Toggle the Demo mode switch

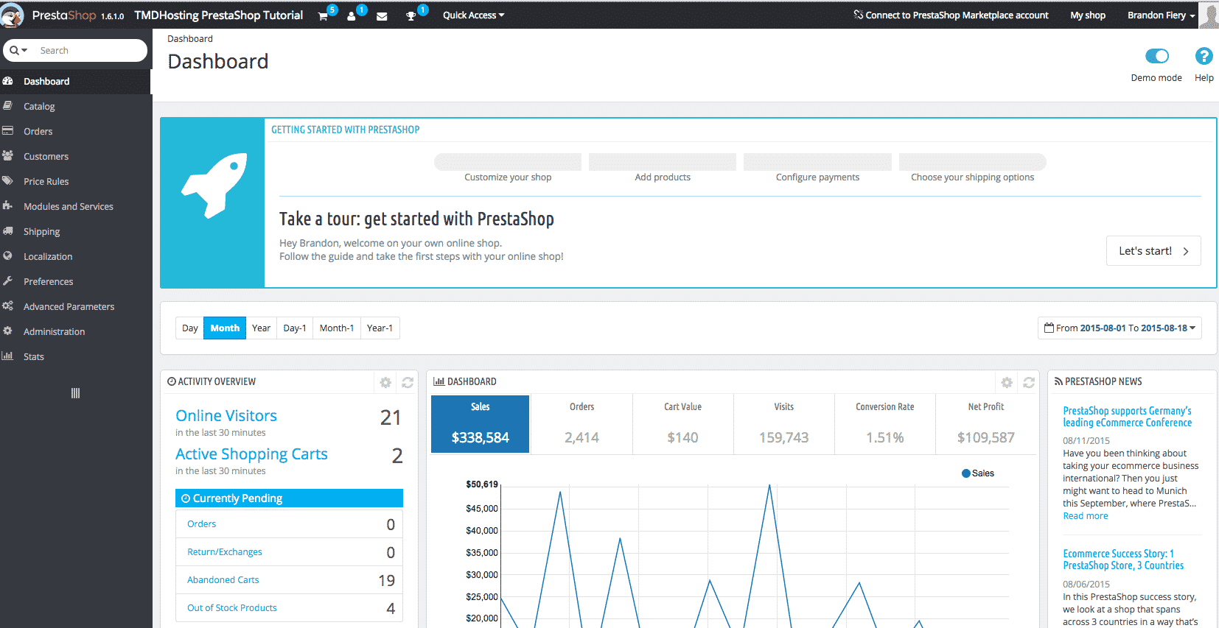[x=1157, y=56]
